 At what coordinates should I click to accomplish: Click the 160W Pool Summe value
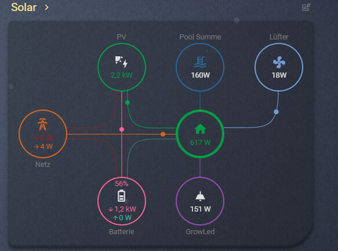pos(200,75)
